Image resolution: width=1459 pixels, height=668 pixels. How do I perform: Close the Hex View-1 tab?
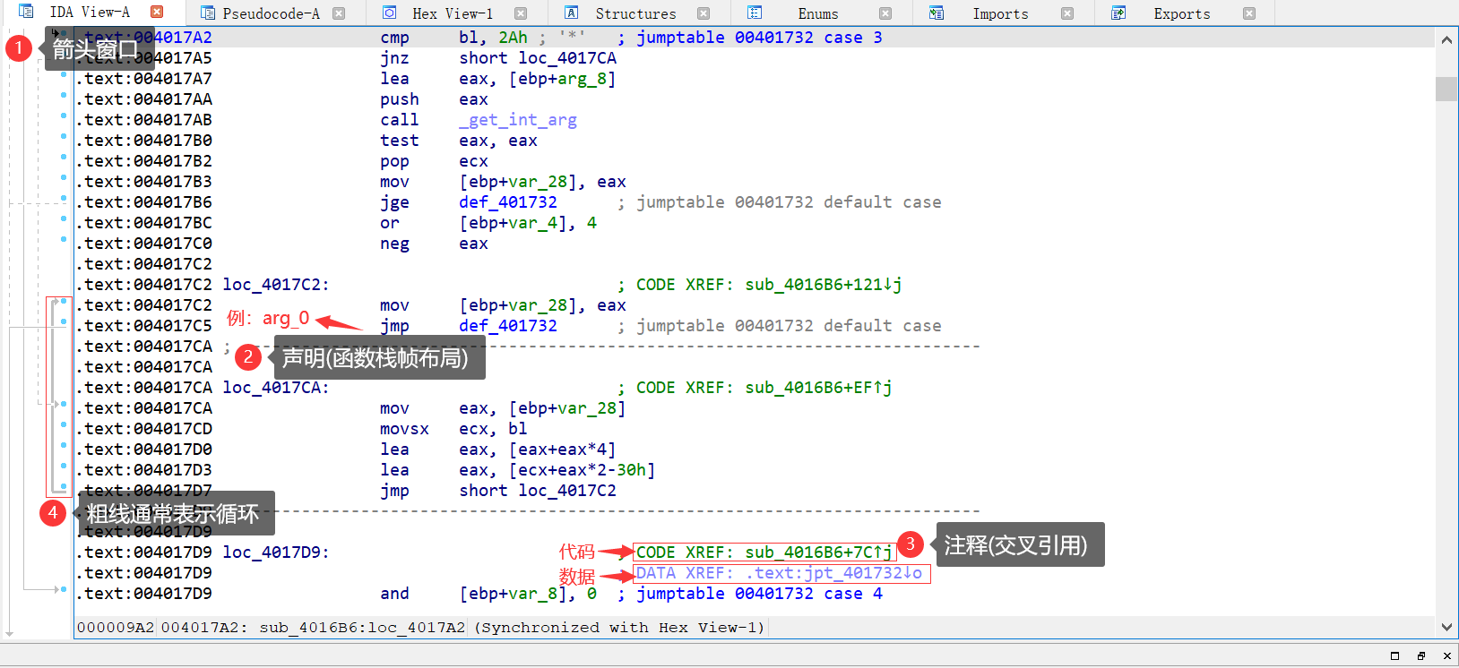click(521, 13)
